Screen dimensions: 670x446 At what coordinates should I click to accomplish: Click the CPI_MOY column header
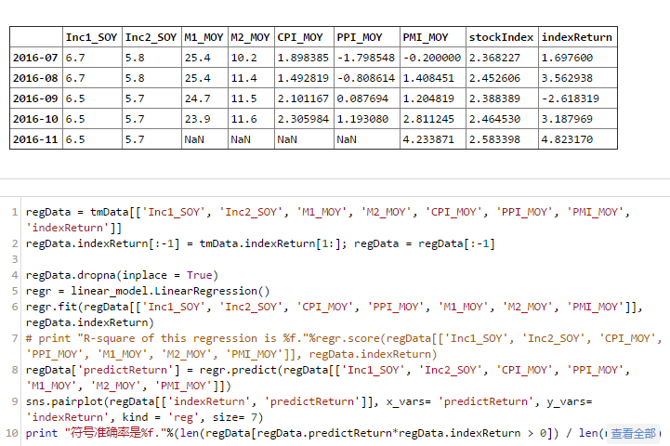(300, 37)
